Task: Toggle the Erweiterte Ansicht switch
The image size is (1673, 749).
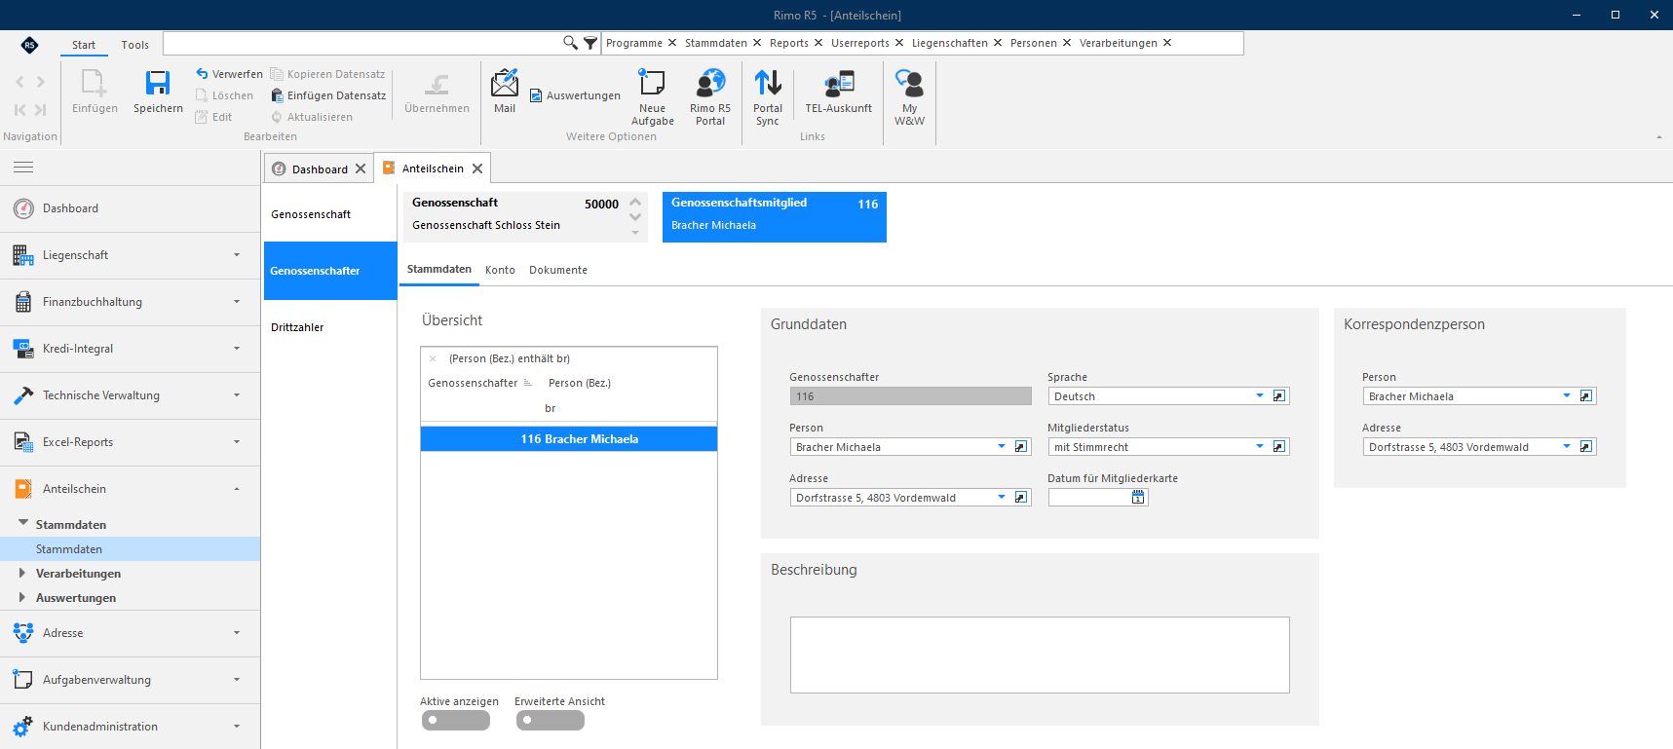Action: [551, 721]
